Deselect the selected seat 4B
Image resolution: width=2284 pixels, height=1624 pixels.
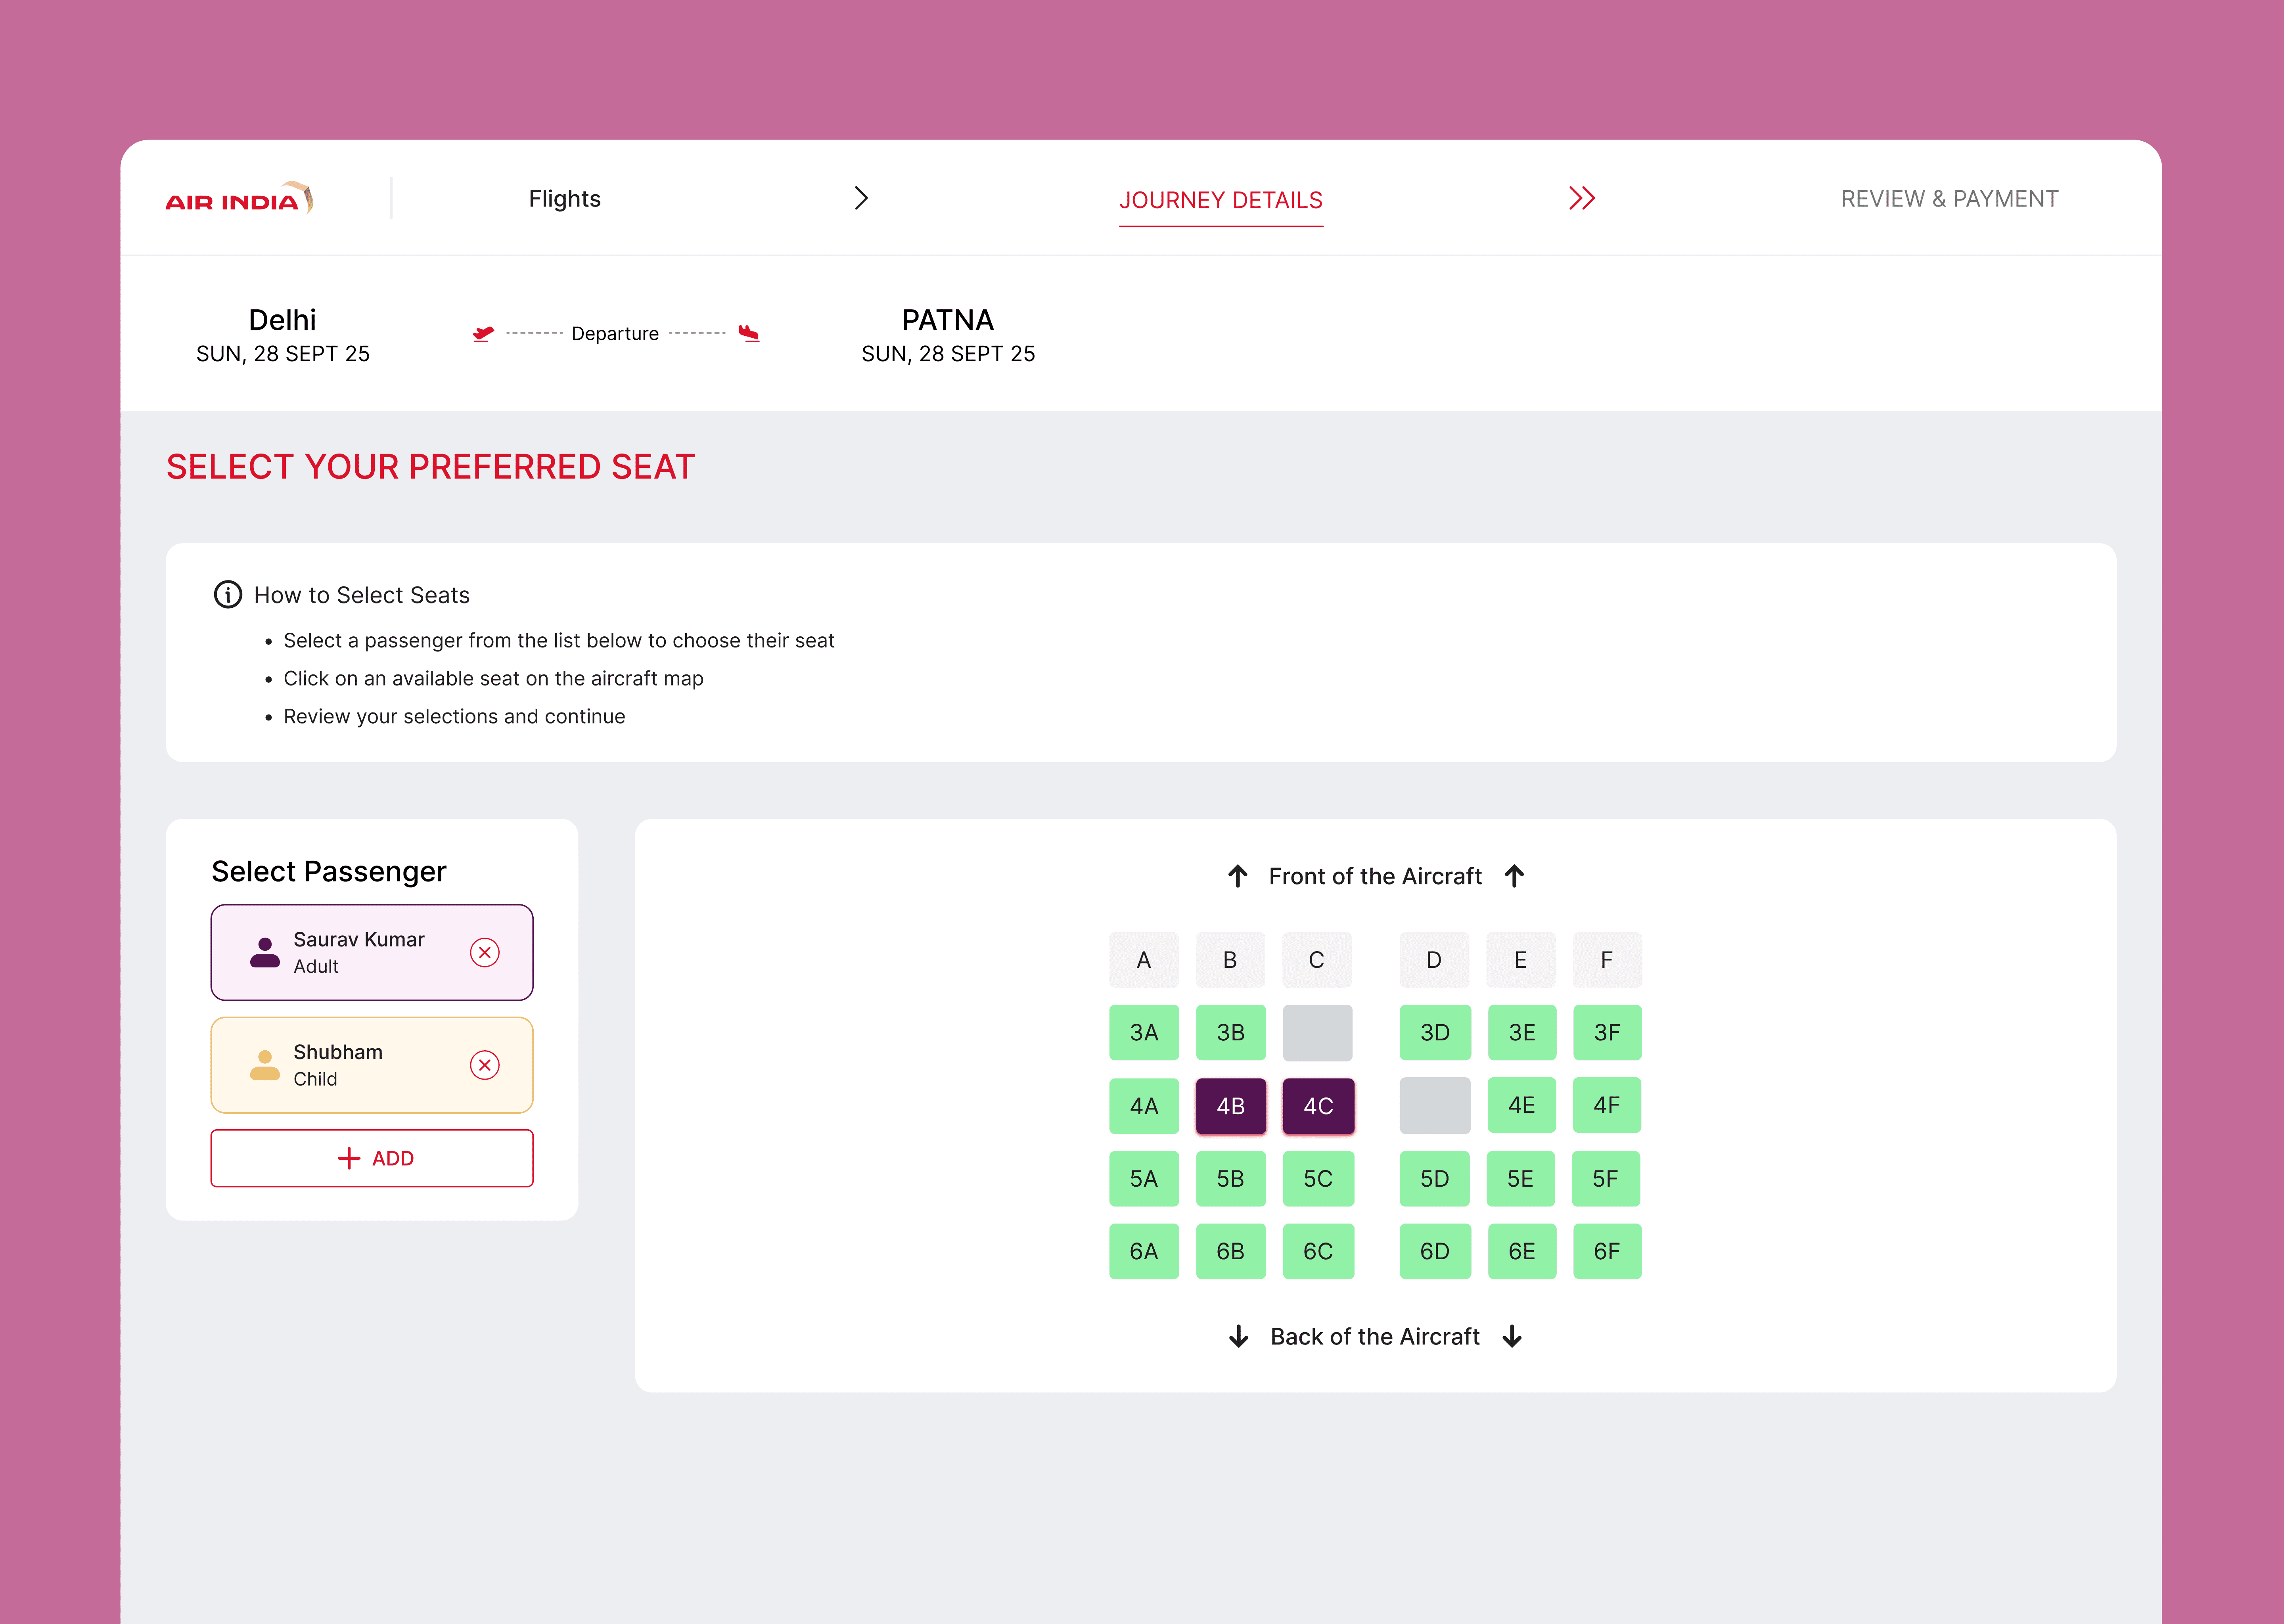click(1230, 1106)
